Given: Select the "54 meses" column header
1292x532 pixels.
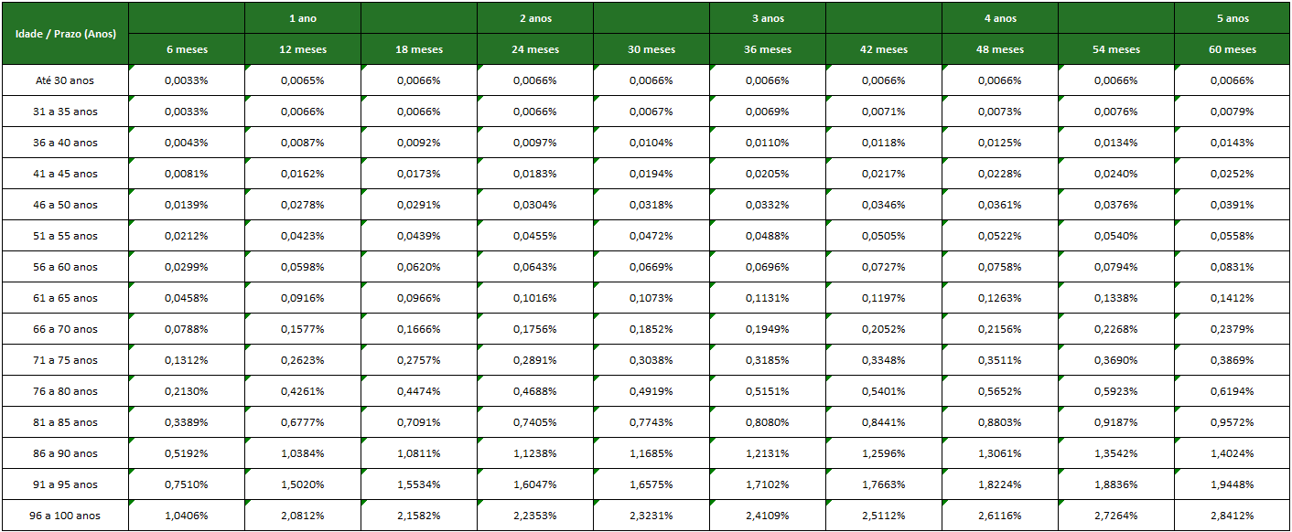Looking at the screenshot, I should point(1116,49).
